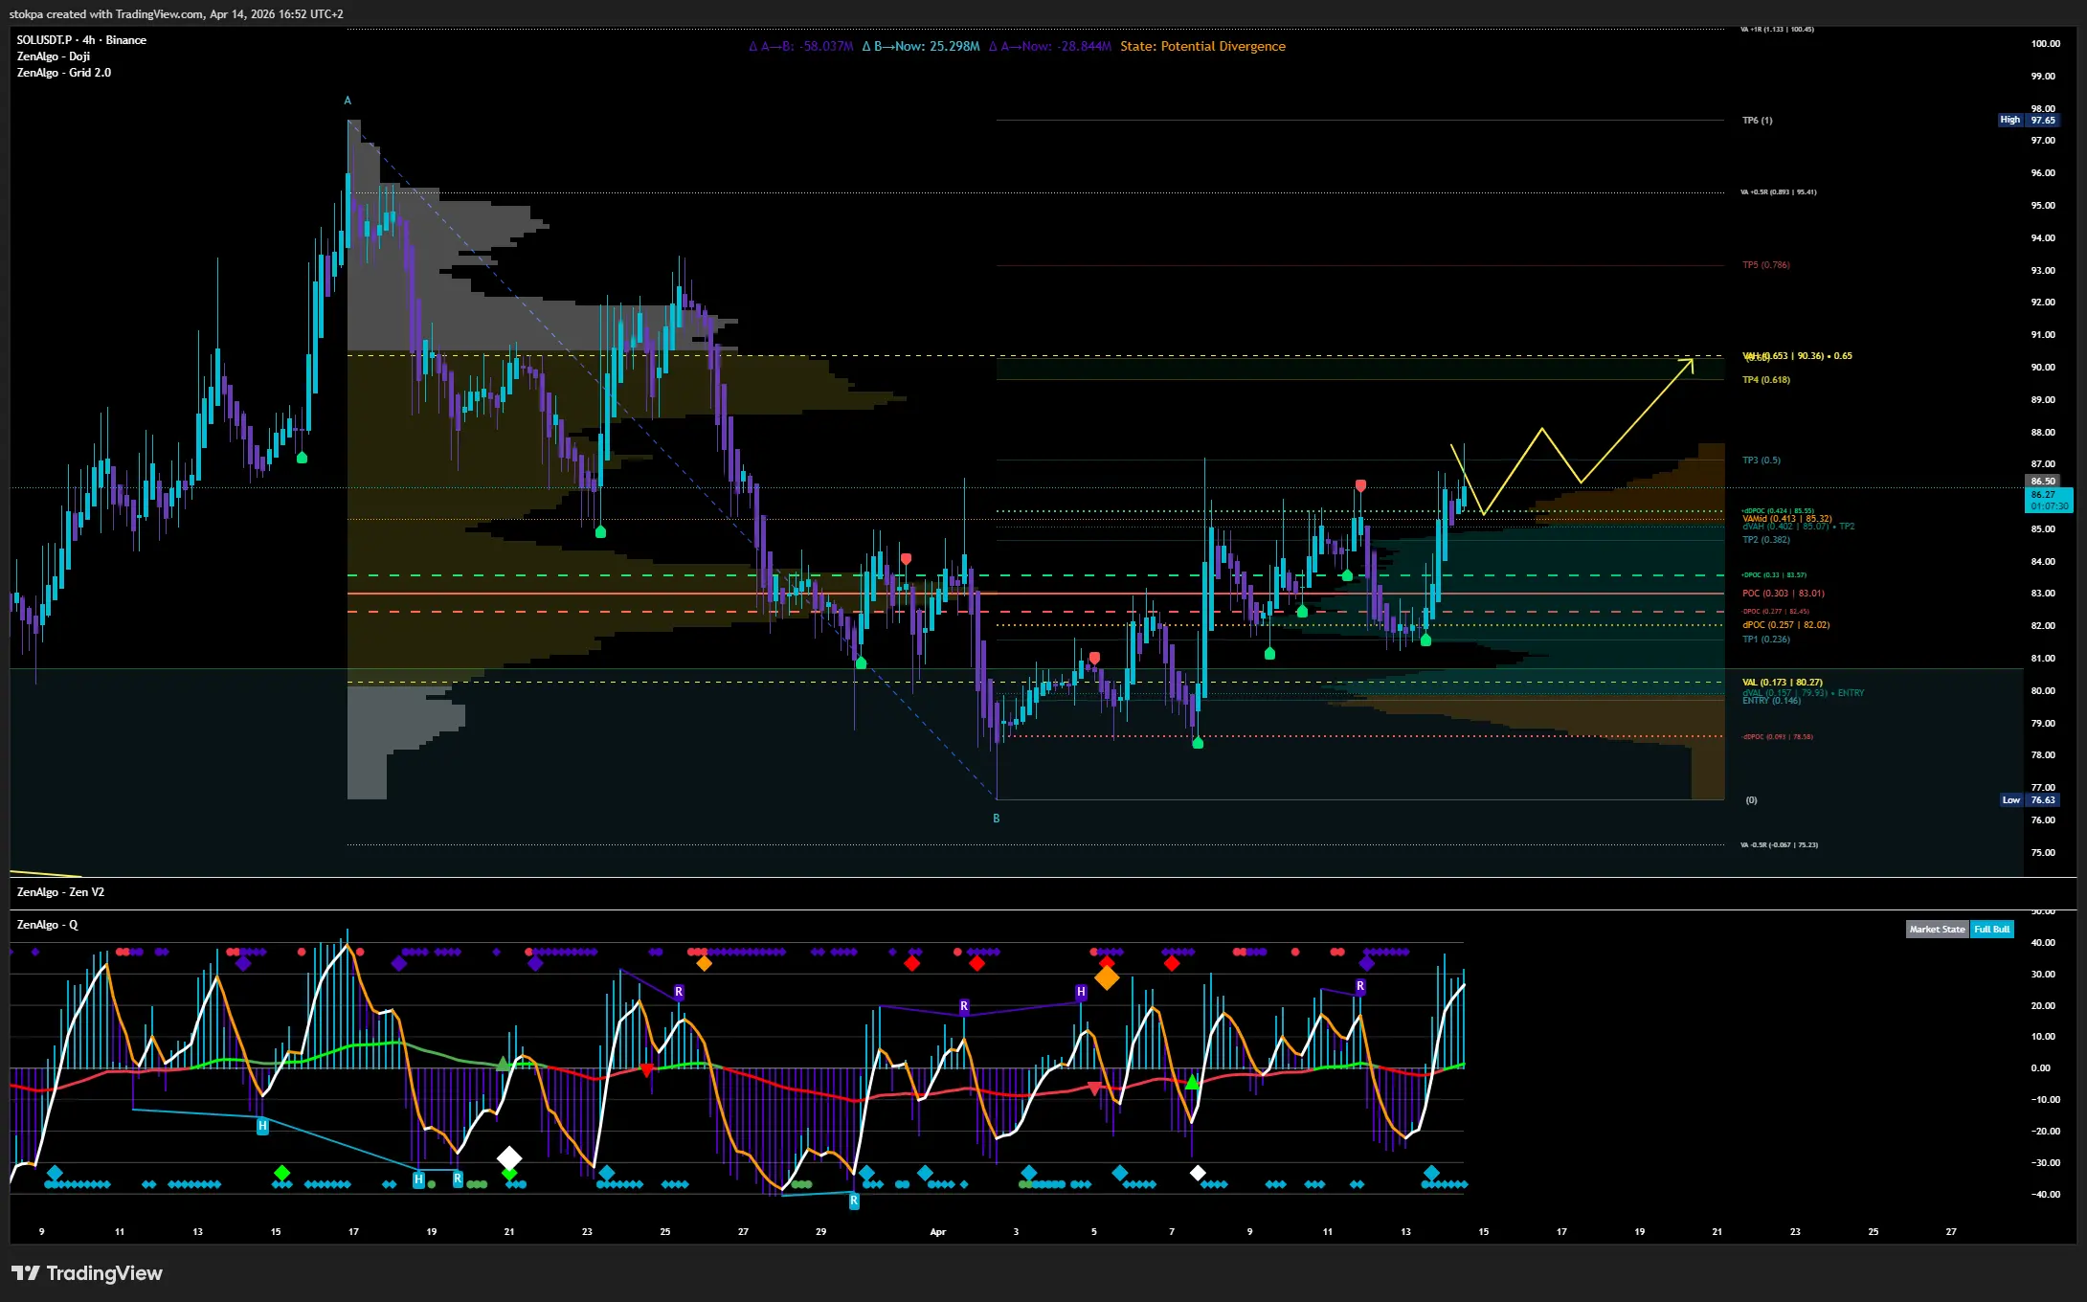Click the Full Bull market state badge

(1991, 930)
